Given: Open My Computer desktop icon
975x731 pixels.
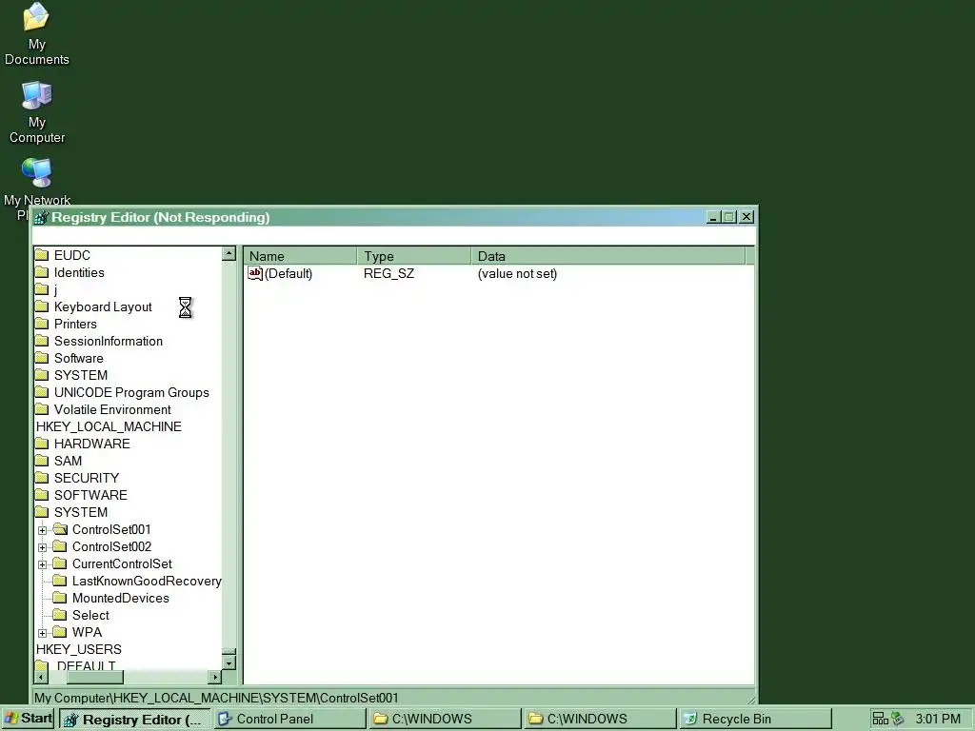Looking at the screenshot, I should click(x=37, y=95).
